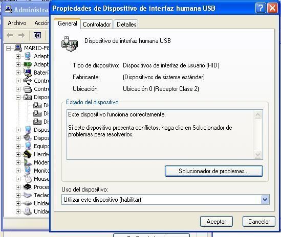The image size is (281, 237).
Task: Click the back arrow in Device Manager toolbar
Action: coord(10,35)
